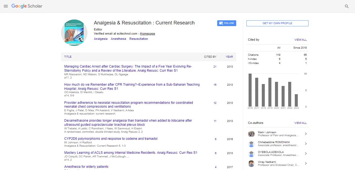Click Get My Own Profile button
Image resolution: width=355 pixels, height=170 pixels.
pyautogui.click(x=277, y=23)
